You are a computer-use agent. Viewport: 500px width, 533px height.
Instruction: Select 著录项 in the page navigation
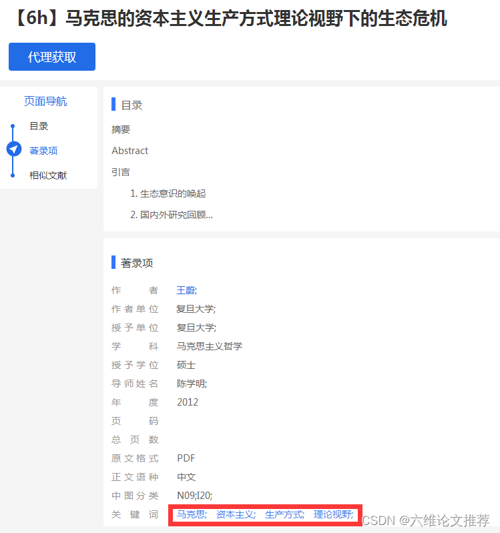43,151
